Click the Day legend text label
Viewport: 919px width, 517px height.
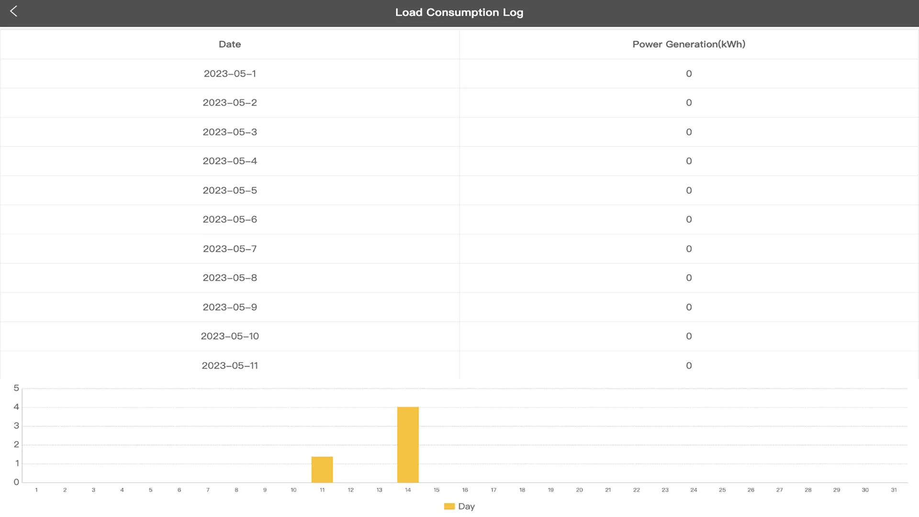pyautogui.click(x=467, y=506)
